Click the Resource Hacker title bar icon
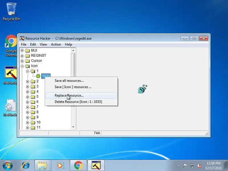The width and height of the screenshot is (228, 171). coord(22,38)
